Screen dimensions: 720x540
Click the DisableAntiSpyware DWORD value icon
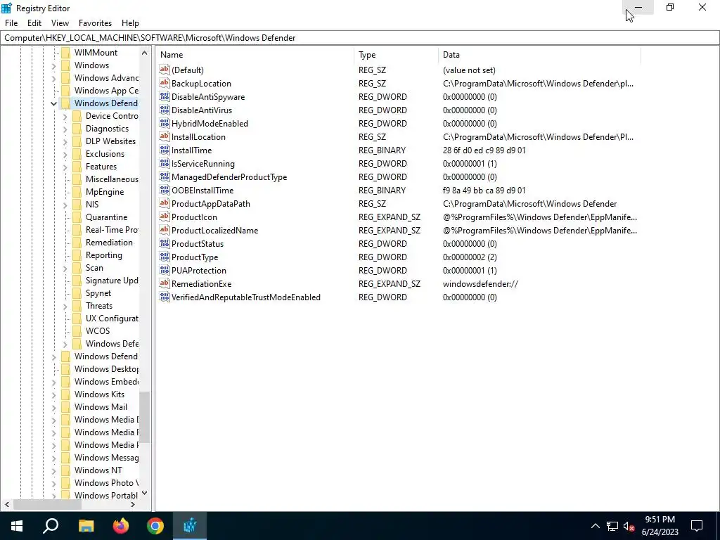point(165,96)
